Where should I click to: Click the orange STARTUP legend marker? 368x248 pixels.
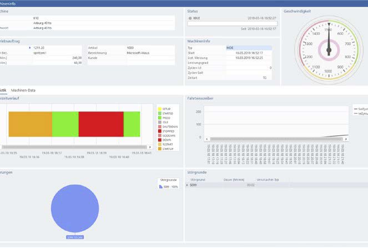click(159, 149)
